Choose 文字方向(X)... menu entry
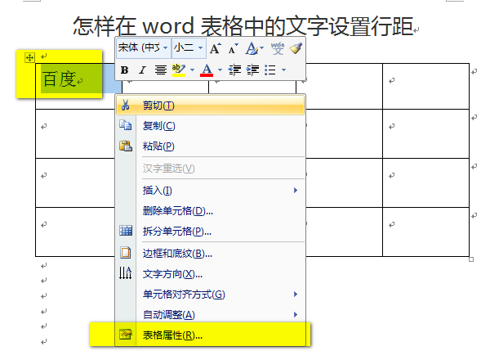The height and width of the screenshot is (351, 490). pos(210,274)
